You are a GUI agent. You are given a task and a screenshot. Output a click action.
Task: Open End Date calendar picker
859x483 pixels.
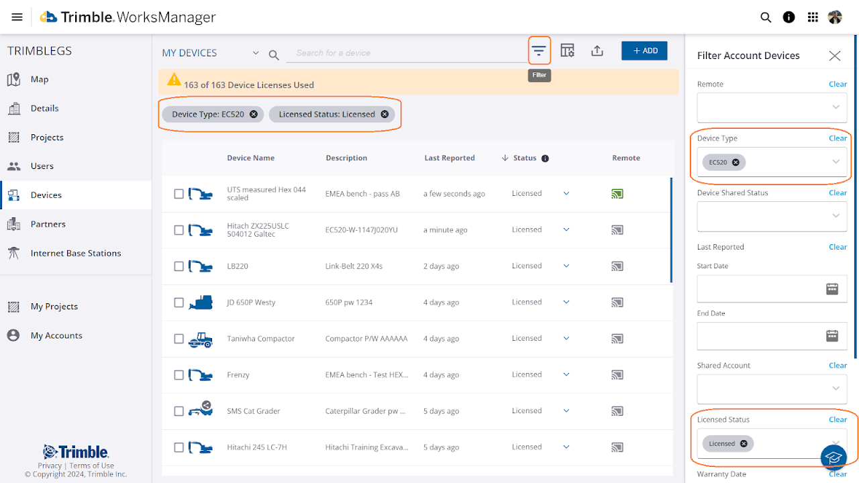point(832,336)
